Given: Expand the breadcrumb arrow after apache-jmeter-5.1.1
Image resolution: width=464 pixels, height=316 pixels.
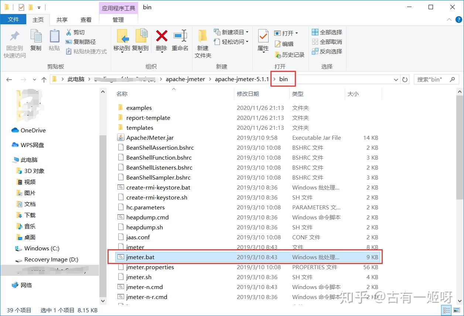Looking at the screenshot, I should [x=274, y=79].
